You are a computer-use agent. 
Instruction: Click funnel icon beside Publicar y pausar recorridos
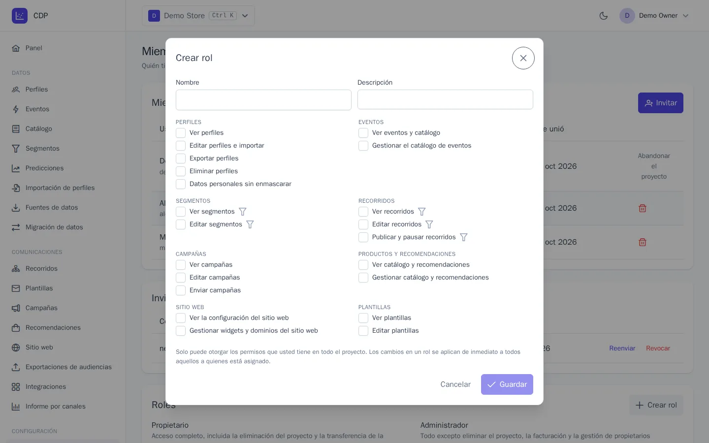(464, 237)
